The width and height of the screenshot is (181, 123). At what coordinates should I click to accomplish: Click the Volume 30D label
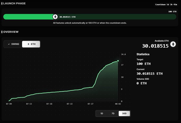[143, 79]
